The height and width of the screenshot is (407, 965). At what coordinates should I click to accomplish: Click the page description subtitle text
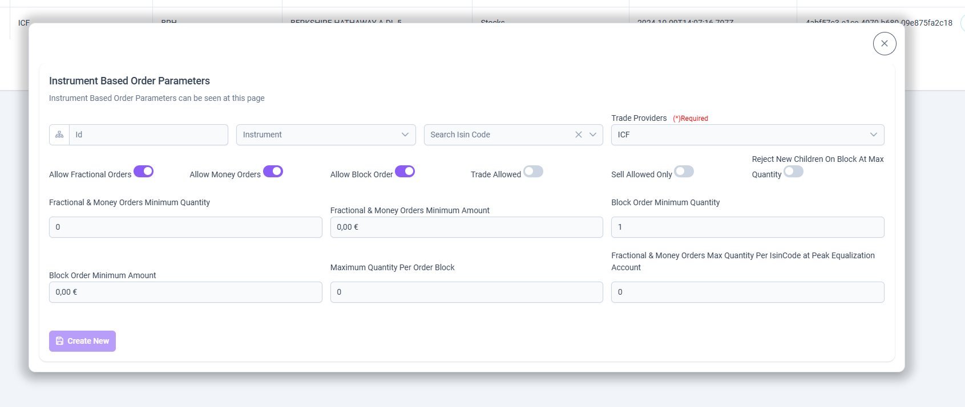[157, 98]
